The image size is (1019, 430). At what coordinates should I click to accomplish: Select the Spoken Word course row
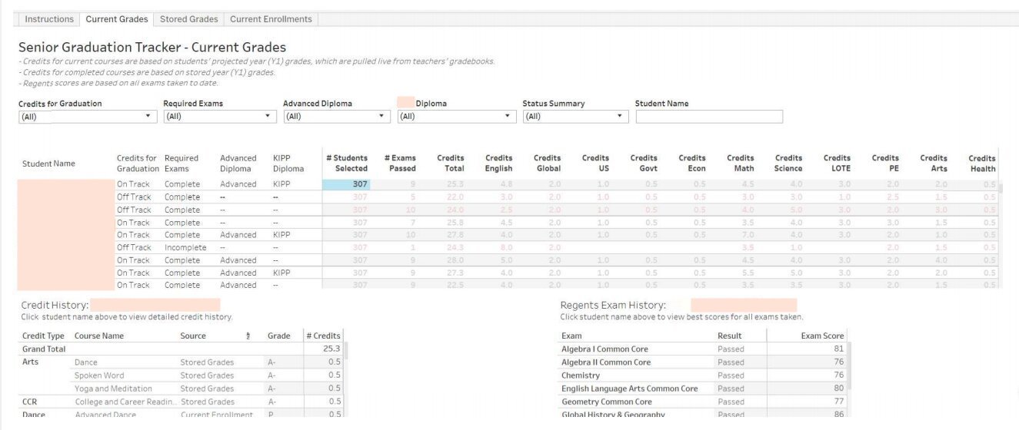click(101, 375)
